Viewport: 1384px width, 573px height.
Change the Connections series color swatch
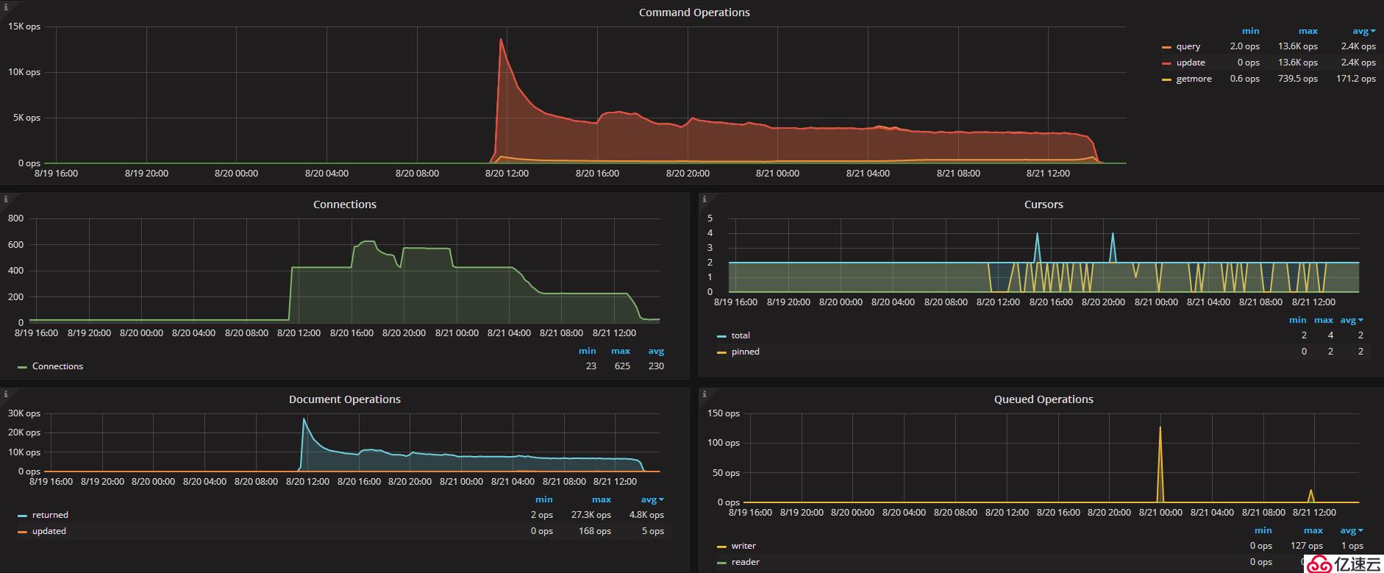click(22, 367)
